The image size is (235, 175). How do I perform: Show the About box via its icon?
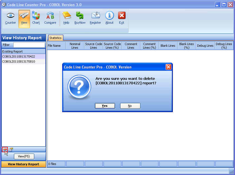click(109, 18)
